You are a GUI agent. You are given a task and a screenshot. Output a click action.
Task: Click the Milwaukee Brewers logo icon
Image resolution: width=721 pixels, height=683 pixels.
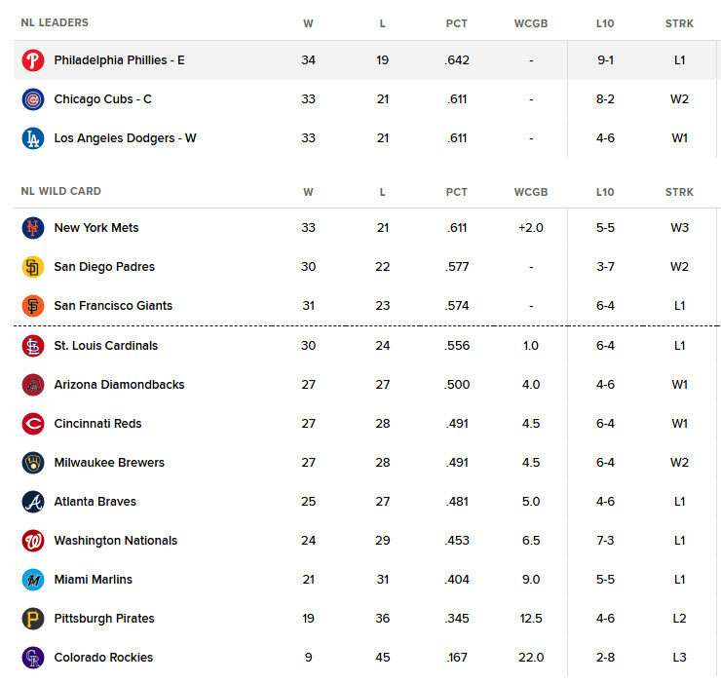click(x=33, y=463)
